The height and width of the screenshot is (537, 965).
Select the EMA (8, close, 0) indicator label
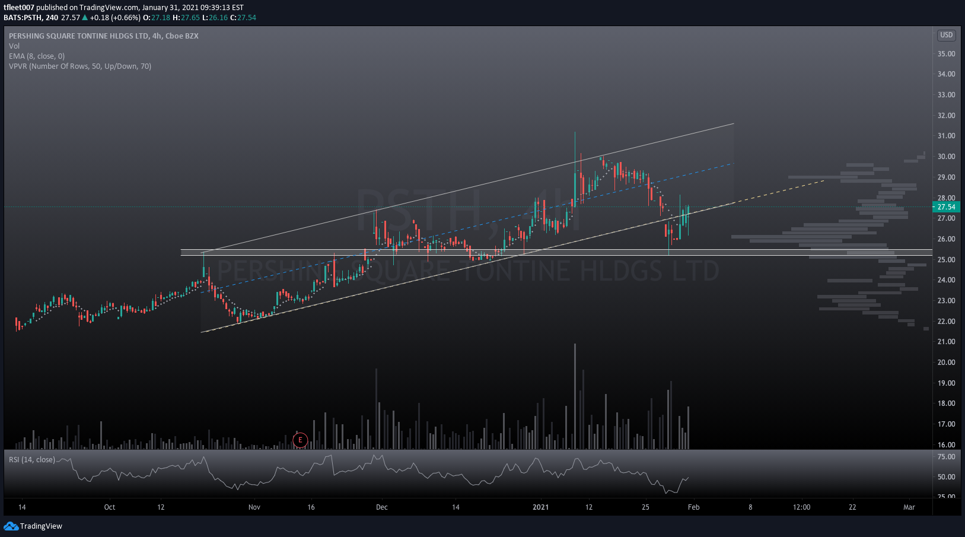(x=37, y=56)
